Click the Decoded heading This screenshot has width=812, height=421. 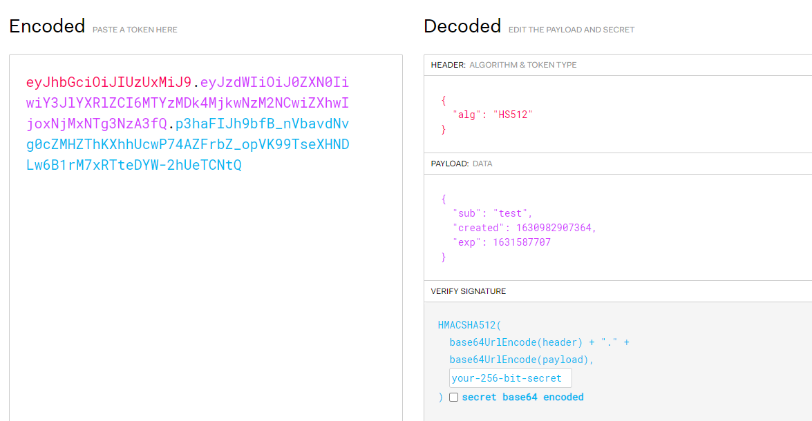pos(462,26)
